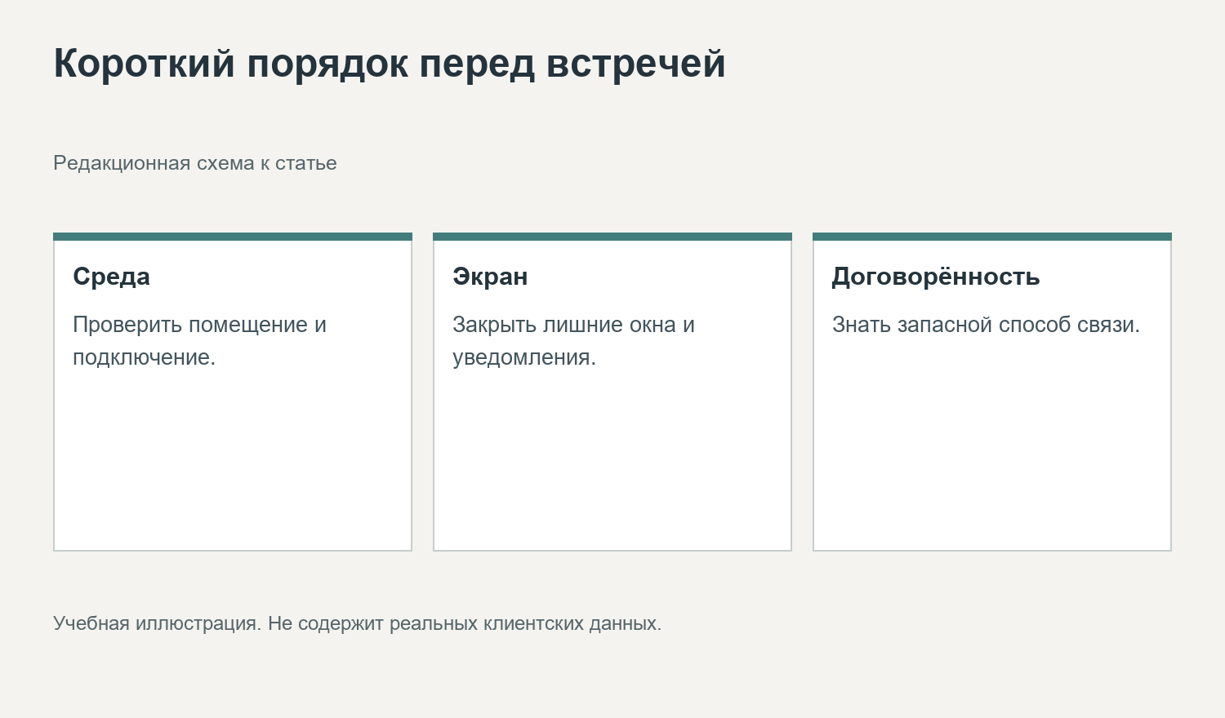Click the heading "Короткий порядок перед встречей"
The height and width of the screenshot is (718, 1225).
[x=390, y=64]
